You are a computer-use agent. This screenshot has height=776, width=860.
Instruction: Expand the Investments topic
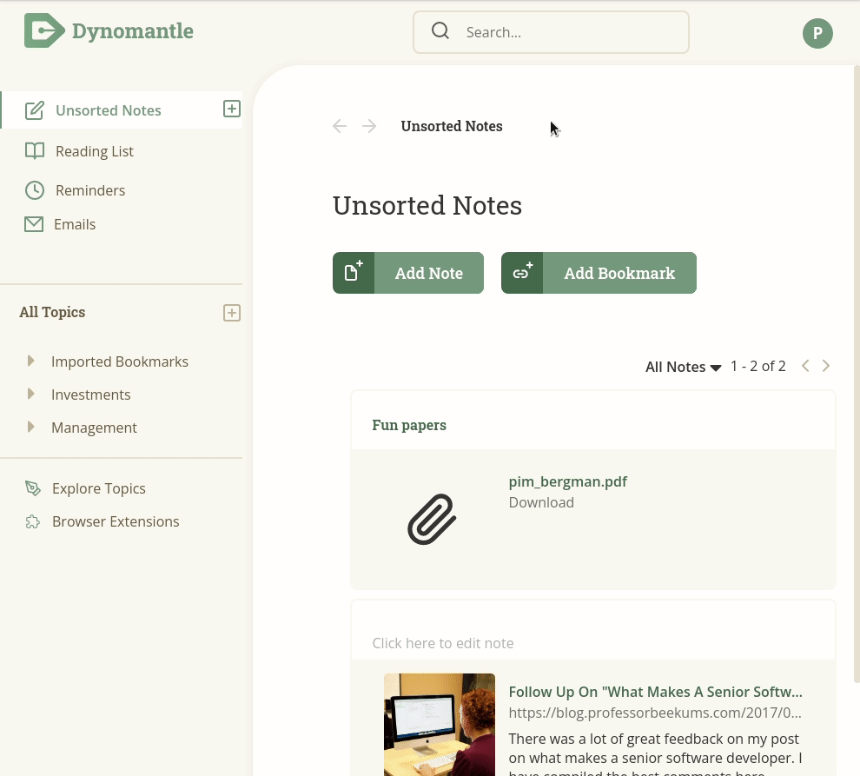pyautogui.click(x=30, y=394)
